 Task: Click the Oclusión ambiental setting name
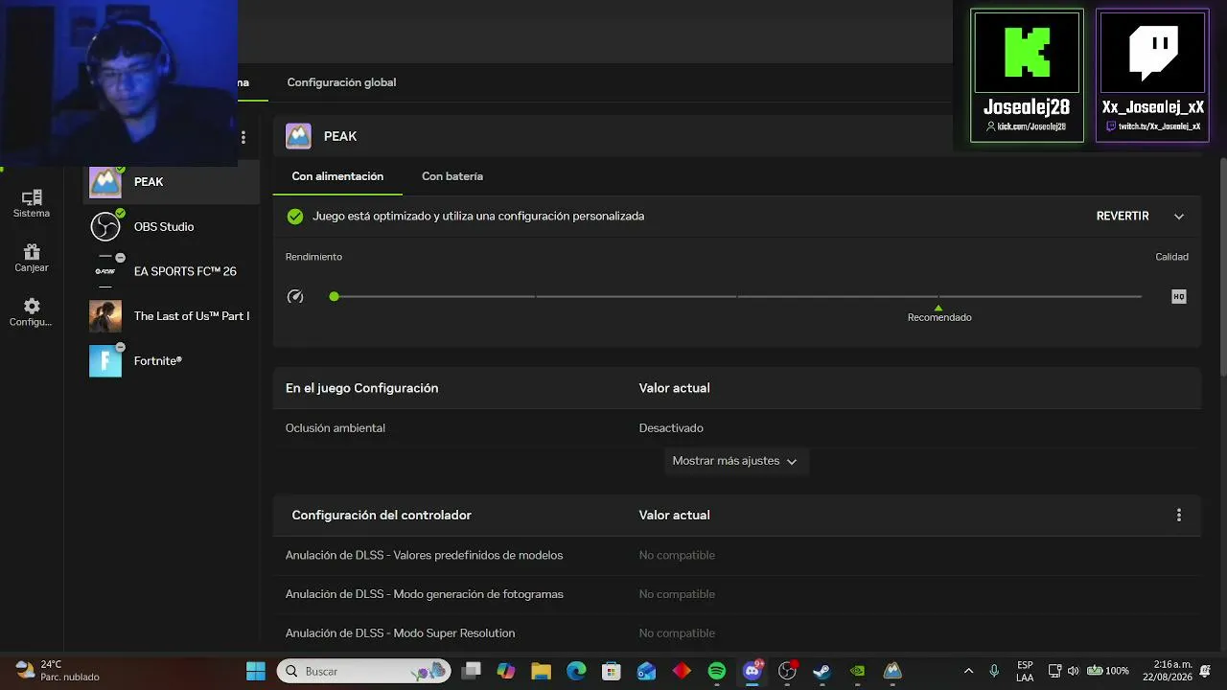pyautogui.click(x=336, y=428)
